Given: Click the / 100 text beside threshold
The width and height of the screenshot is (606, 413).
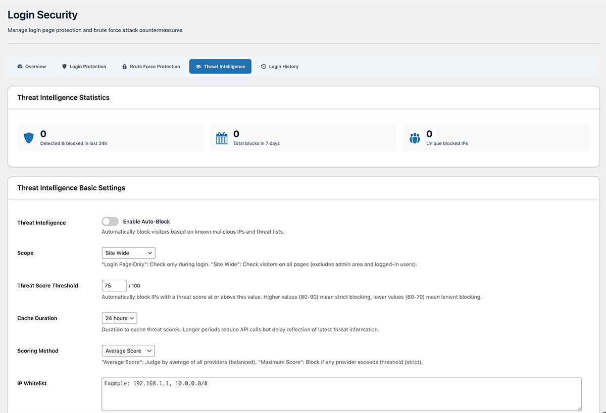Looking at the screenshot, I should click(x=134, y=286).
